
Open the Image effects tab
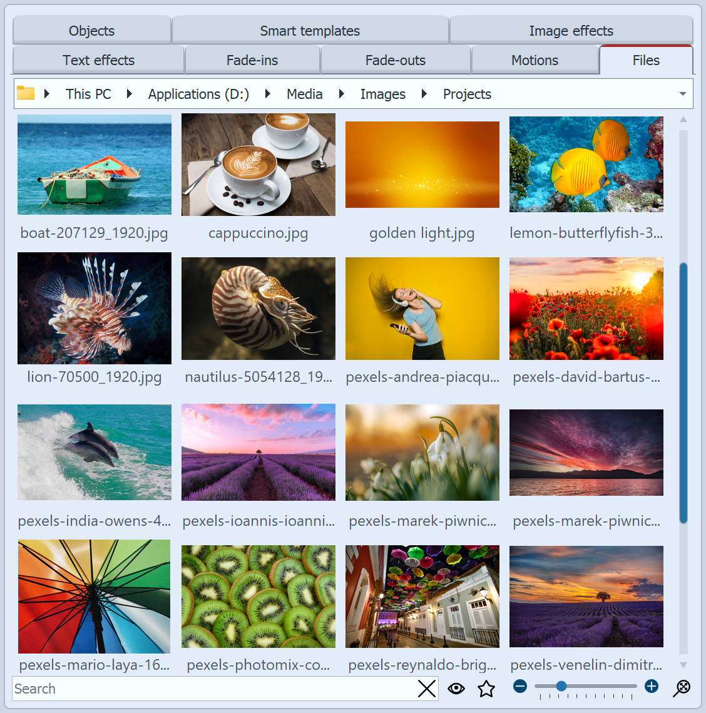(x=571, y=30)
